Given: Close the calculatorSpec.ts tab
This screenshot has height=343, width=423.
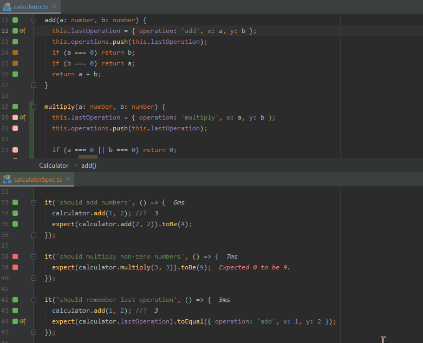Looking at the screenshot, I should pyautogui.click(x=68, y=179).
